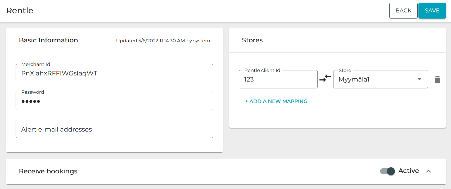
Task: Focus the Alert e-mail addresses field
Action: [x=114, y=129]
